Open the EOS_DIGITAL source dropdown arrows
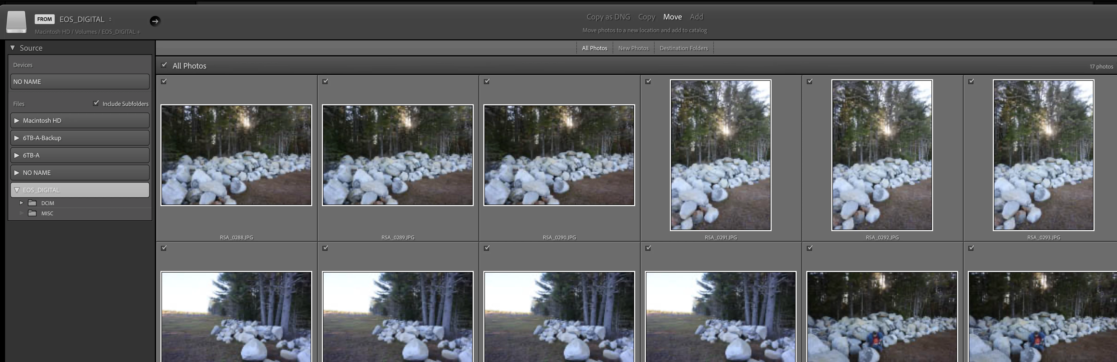The width and height of the screenshot is (1117, 362). 110,19
